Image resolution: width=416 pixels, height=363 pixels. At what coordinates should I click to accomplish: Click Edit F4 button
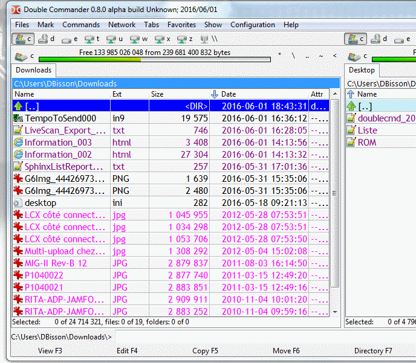click(127, 351)
